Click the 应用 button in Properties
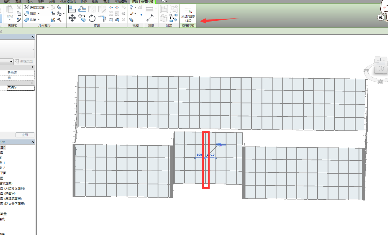The image size is (388, 235). pyautogui.click(x=25, y=135)
